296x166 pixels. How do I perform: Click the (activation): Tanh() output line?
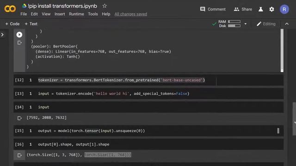[x=58, y=56]
